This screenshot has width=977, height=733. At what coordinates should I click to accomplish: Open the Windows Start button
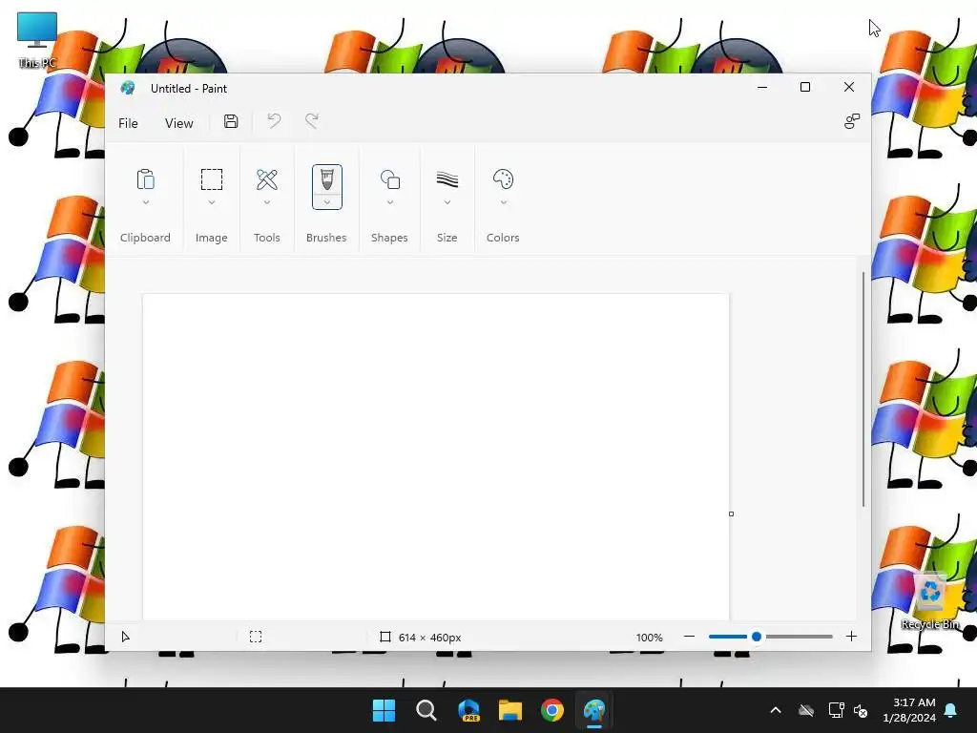click(x=384, y=710)
